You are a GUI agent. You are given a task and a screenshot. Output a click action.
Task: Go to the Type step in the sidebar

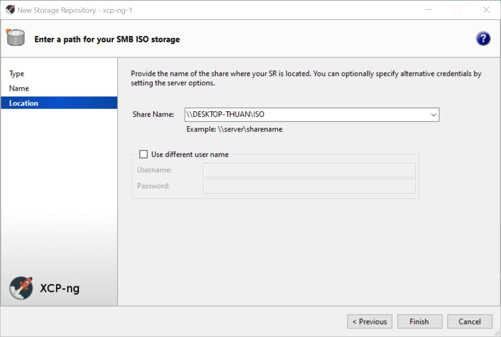click(16, 74)
